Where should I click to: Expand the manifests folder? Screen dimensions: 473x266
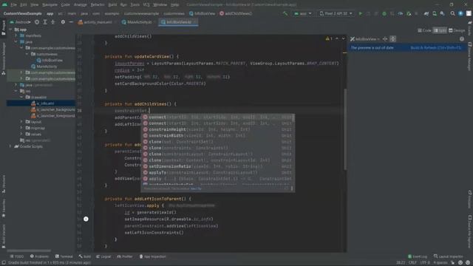point(16,35)
